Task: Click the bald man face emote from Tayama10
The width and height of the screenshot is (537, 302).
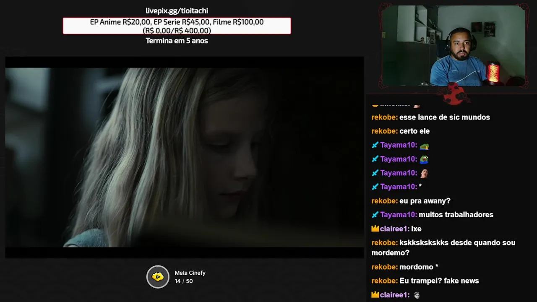Action: point(424,173)
